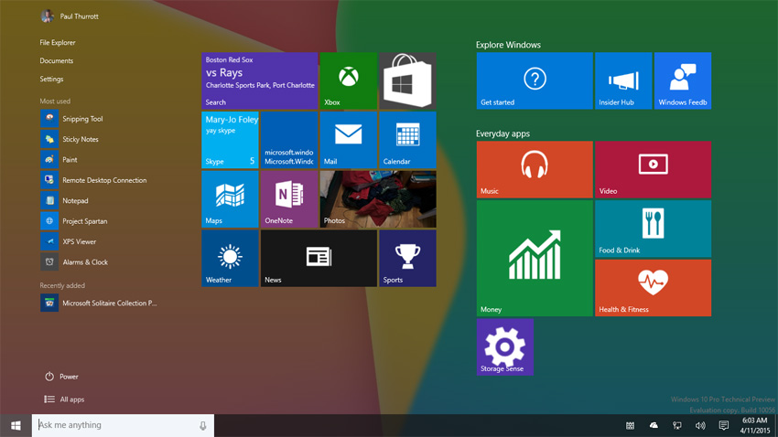Open the Video tile

tap(653, 169)
